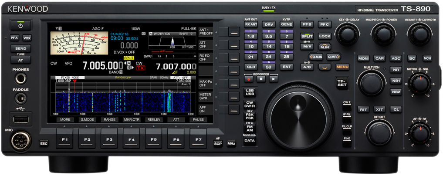Screen dimensions: 443x176
Task: Select the 3.5 MHz band key
Action: tap(269, 37)
